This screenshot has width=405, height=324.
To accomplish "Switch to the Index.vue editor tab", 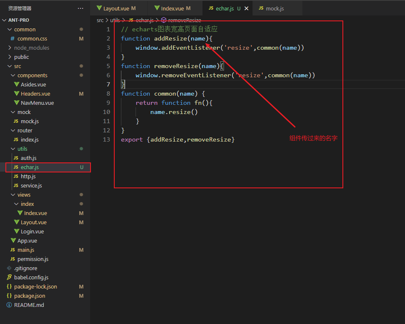I will click(175, 8).
